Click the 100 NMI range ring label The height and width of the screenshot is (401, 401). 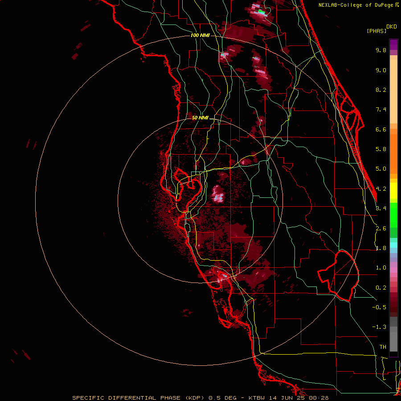(x=200, y=35)
